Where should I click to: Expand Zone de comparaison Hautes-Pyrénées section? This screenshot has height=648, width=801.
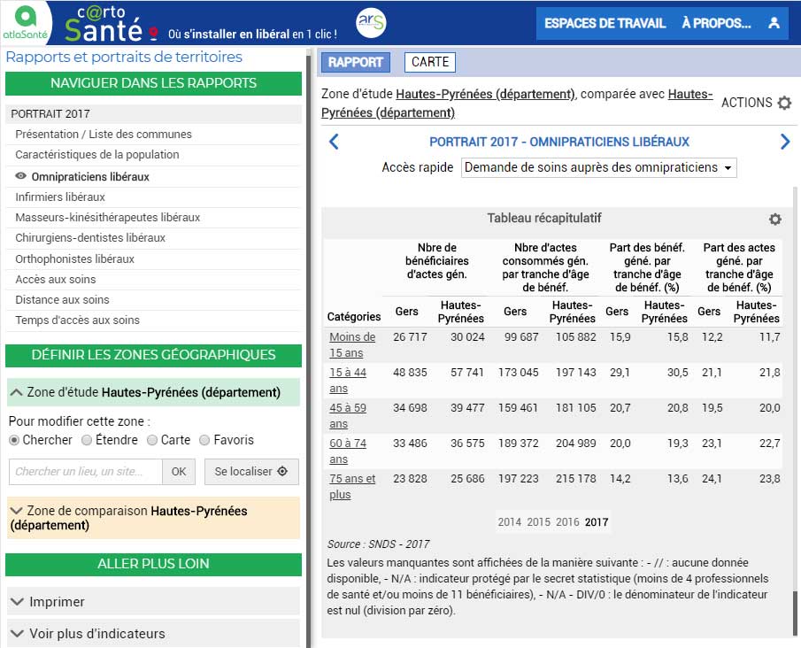pos(153,518)
